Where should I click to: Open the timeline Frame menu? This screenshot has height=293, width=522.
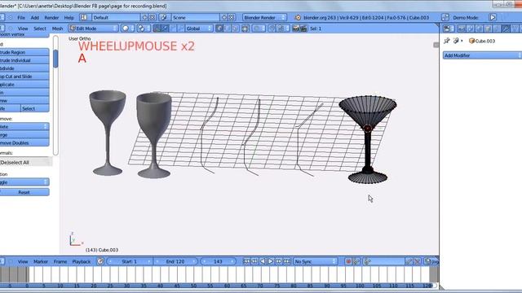60,262
